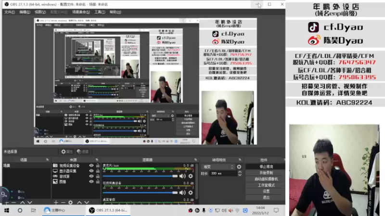Decrease transition duration with down arrow
This screenshot has width=385, height=216.
click(240, 175)
